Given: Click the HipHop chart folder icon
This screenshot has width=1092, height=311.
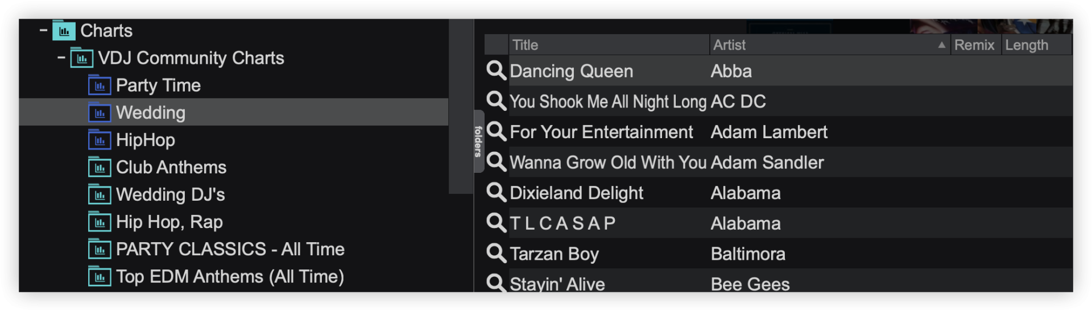Looking at the screenshot, I should click(100, 140).
